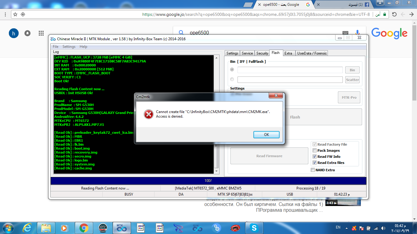The width and height of the screenshot is (417, 234).
Task: Click the forward arrow in Chrome
Action: click(x=403, y=14)
